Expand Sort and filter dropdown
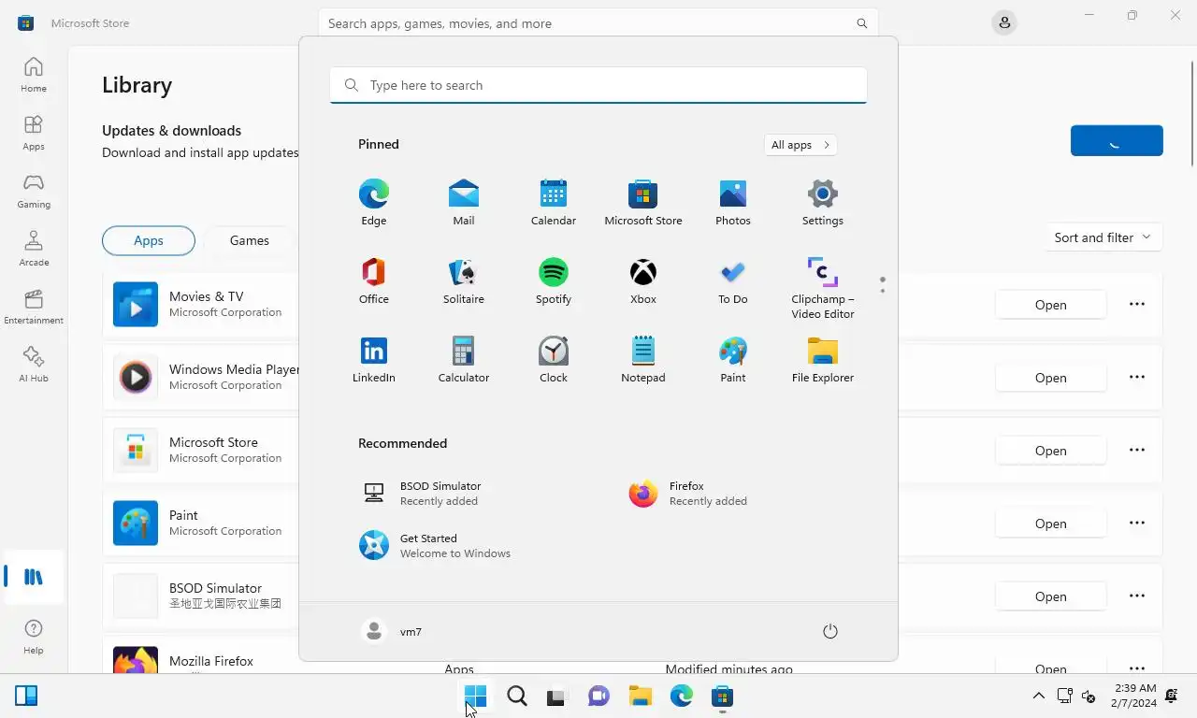Screen dimensions: 1197x718 [x=1103, y=237]
